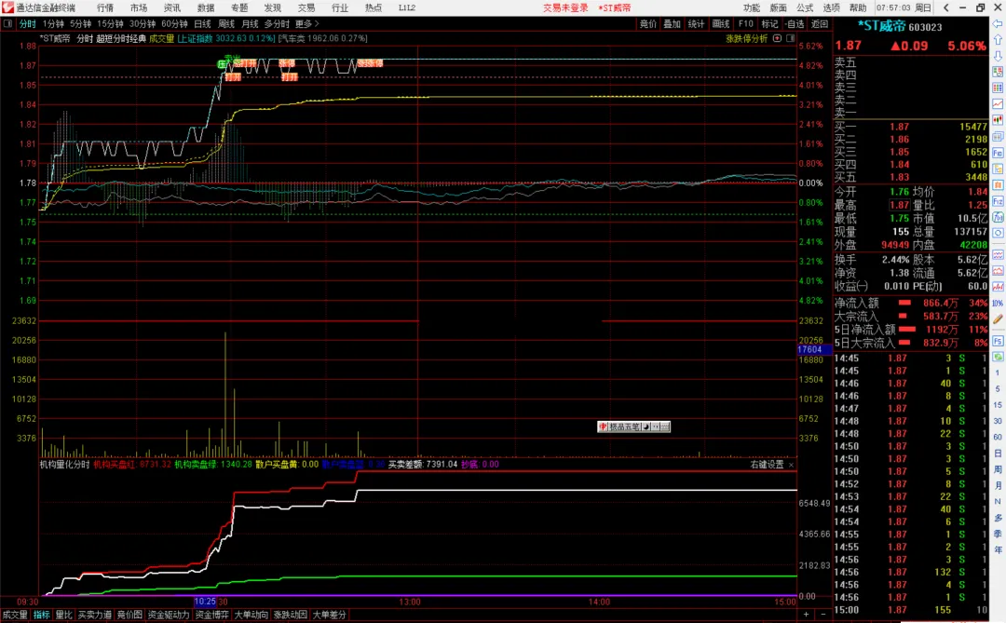
Task: Click the 统计 toolbar button
Action: [x=696, y=23]
